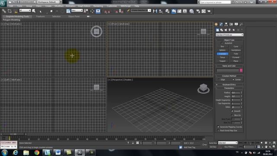Select the Cameras category icon
The width and height of the screenshot is (277, 156).
230,30
